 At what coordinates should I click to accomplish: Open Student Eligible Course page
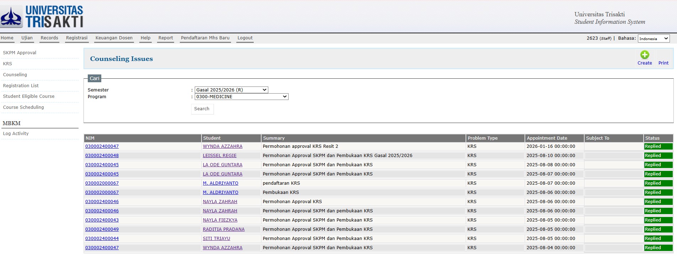pos(29,96)
